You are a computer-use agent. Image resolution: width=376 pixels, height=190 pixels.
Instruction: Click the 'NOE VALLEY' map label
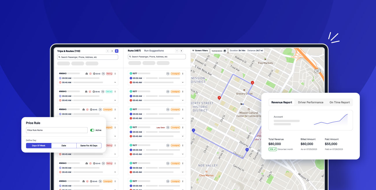208,165
